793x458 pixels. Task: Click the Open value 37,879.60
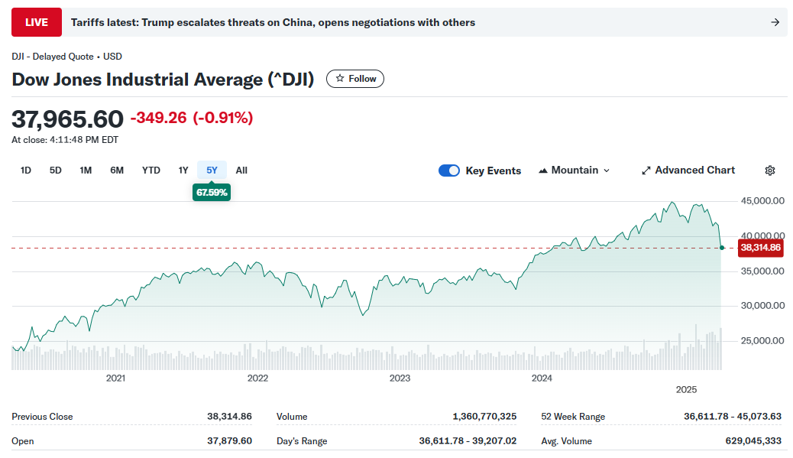tap(229, 440)
